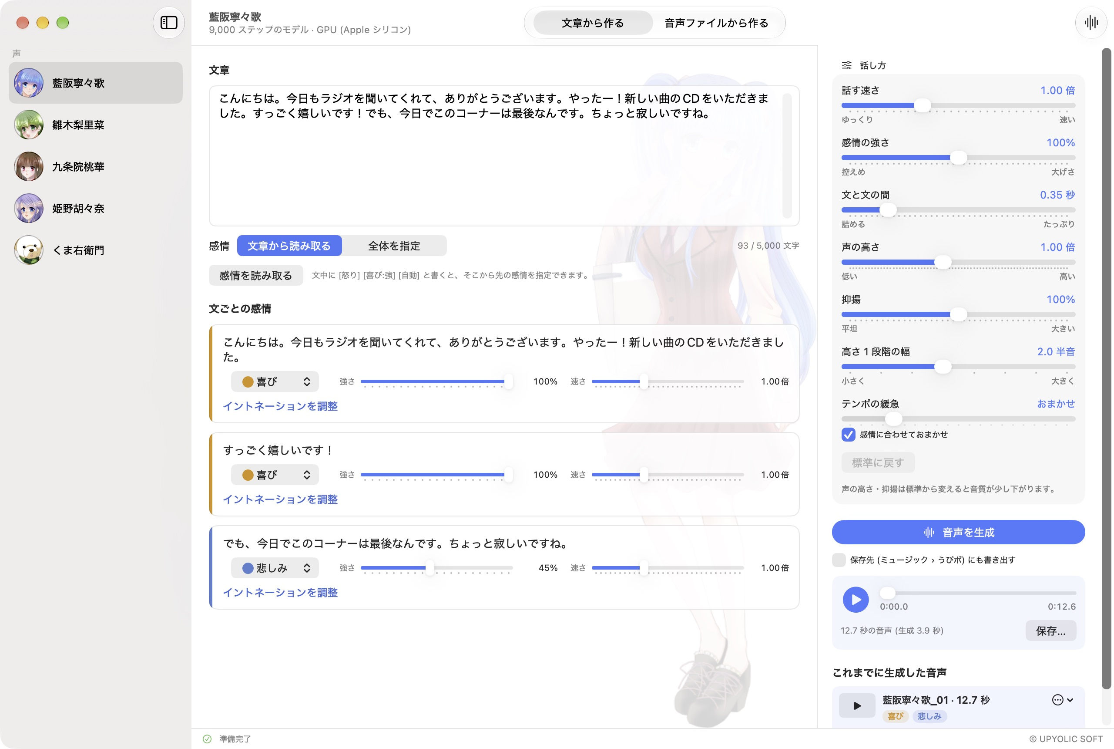Click the audio playback progress bar

coord(977,593)
